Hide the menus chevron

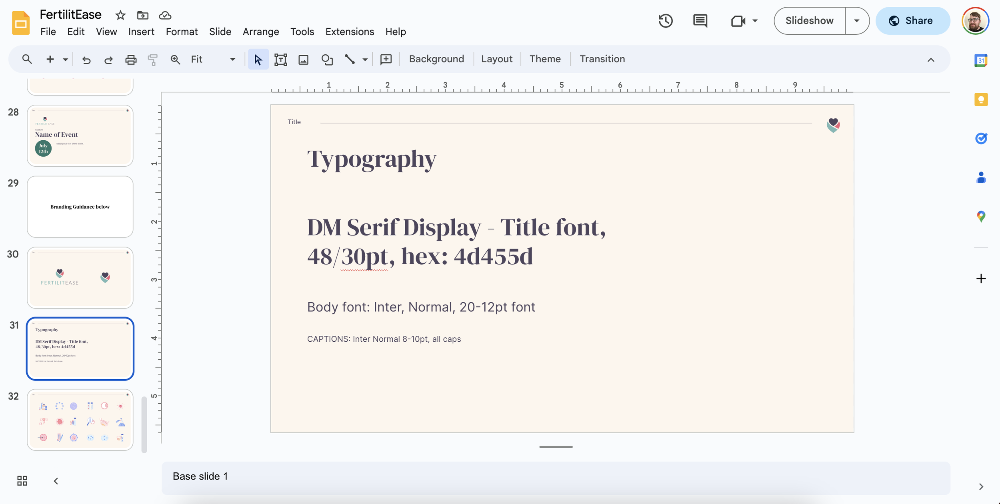click(931, 60)
